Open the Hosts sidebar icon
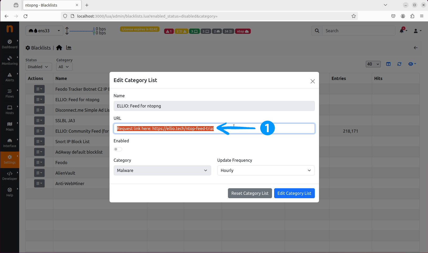Screen dimensions: 428x253 [x=10, y=110]
